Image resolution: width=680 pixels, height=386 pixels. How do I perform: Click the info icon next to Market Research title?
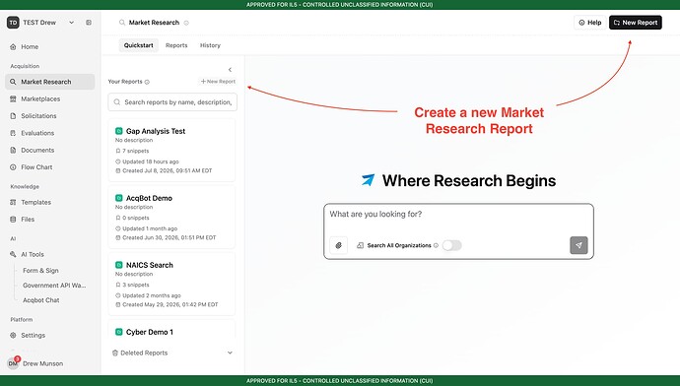pos(186,23)
